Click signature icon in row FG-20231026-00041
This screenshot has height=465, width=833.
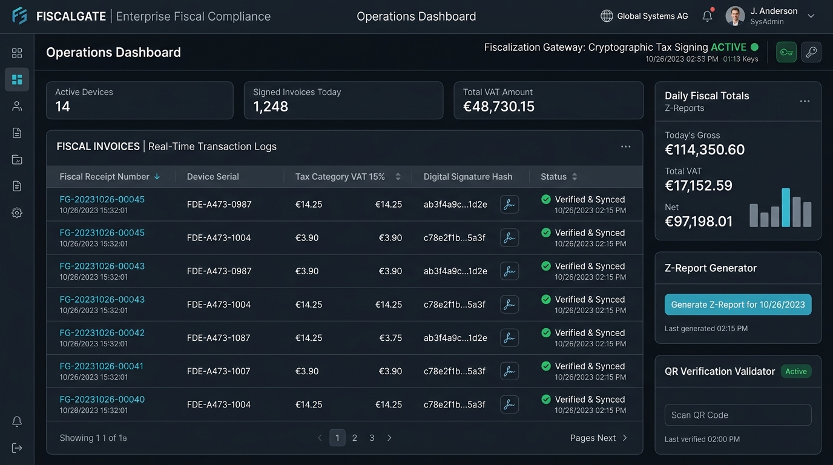click(x=510, y=371)
